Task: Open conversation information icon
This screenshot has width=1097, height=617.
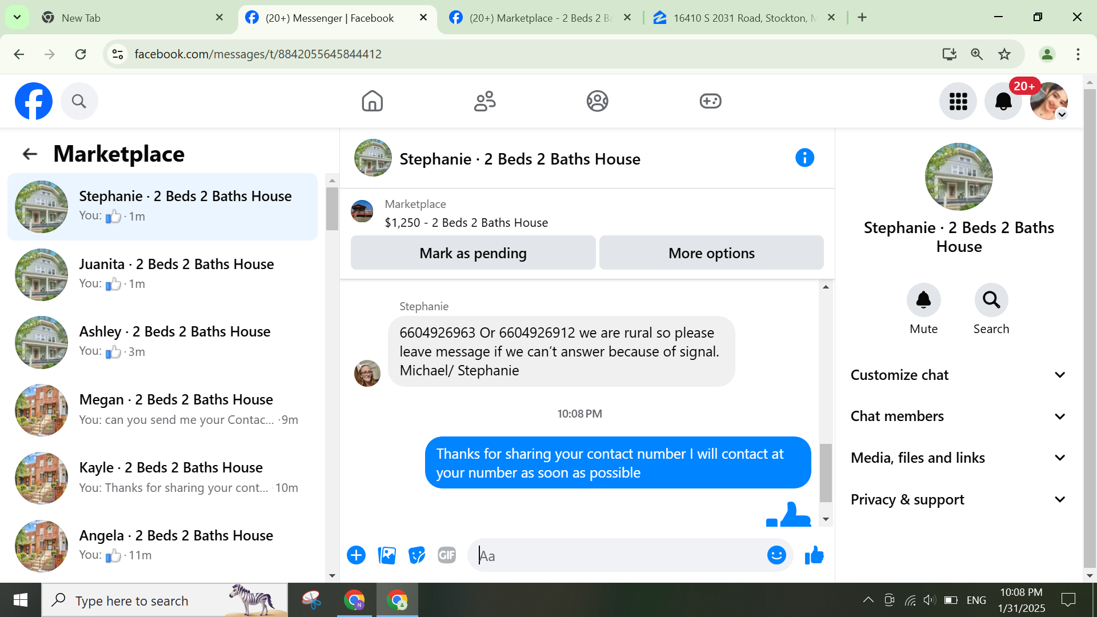Action: click(804, 158)
